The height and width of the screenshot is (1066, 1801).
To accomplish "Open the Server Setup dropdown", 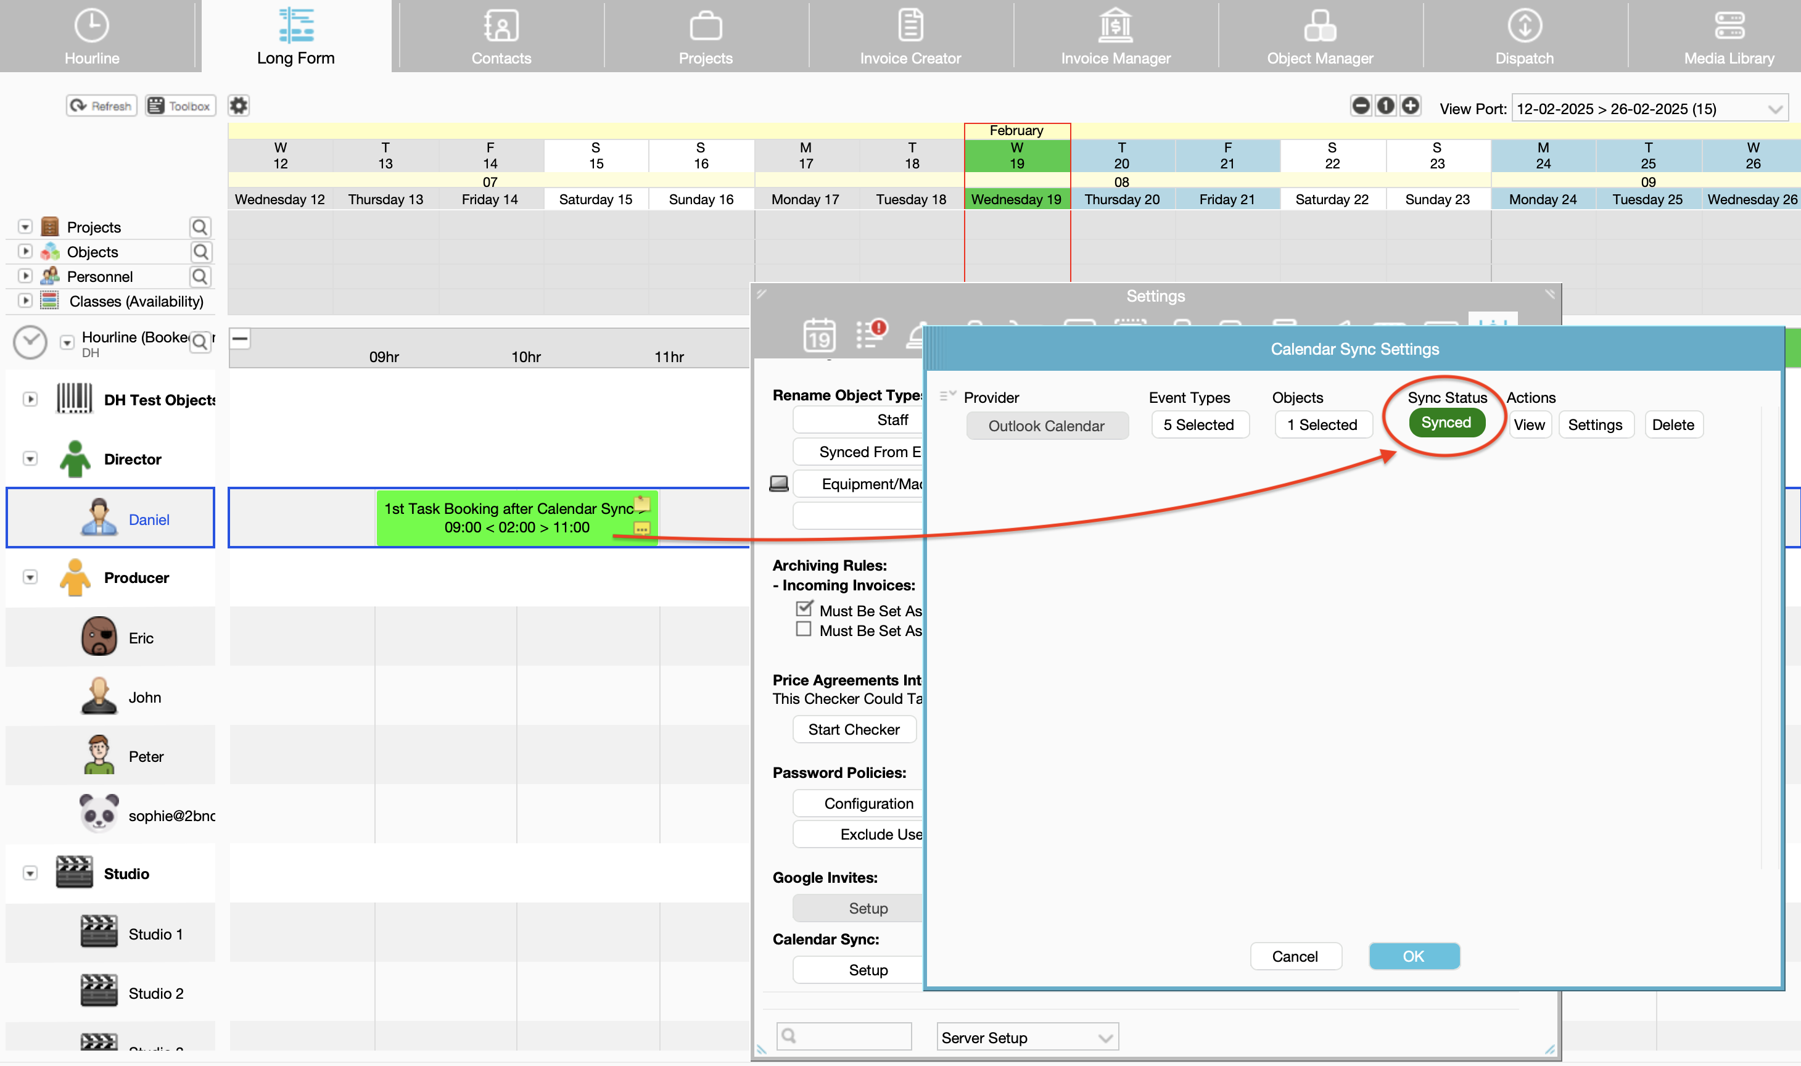I will tap(1027, 1037).
